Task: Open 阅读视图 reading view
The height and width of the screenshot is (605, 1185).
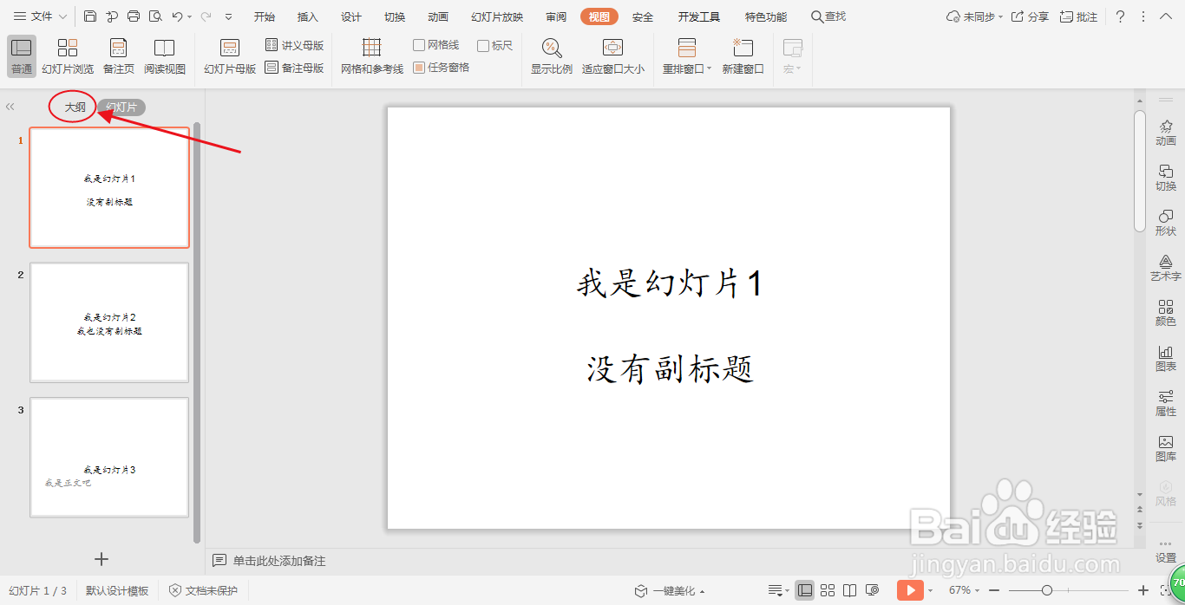Action: (165, 56)
